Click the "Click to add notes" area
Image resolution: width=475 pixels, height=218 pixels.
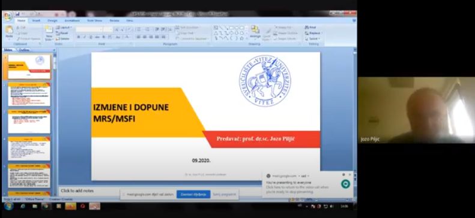[77, 191]
